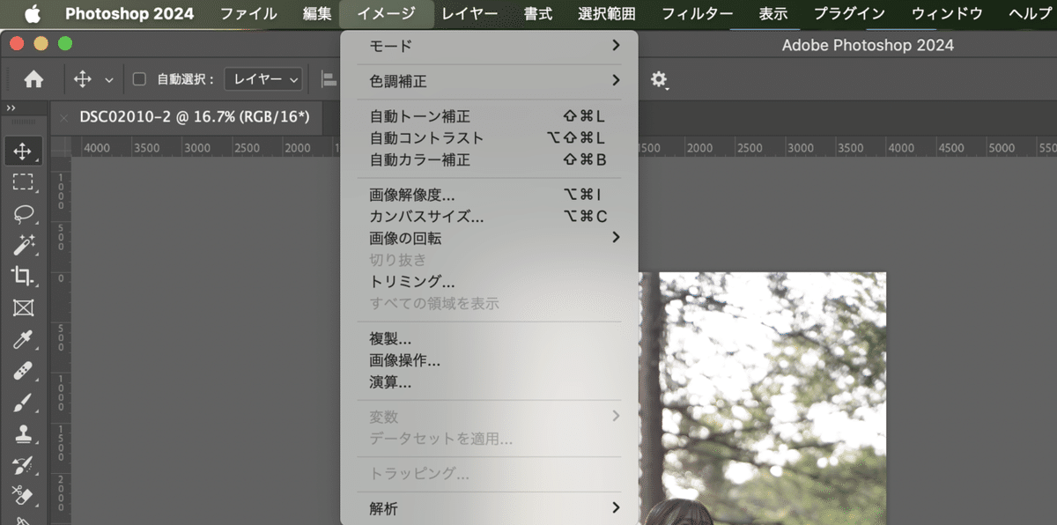The image size is (1057, 525).
Task: Select the History Brush tool
Action: coord(23,464)
